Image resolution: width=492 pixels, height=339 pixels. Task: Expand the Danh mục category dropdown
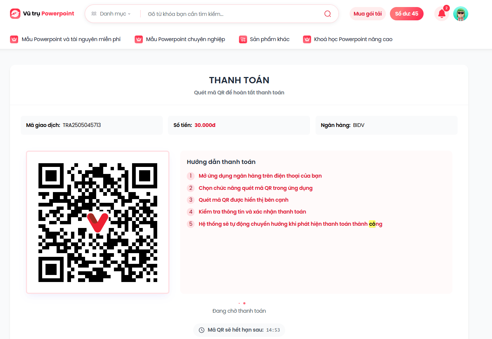[x=111, y=14]
